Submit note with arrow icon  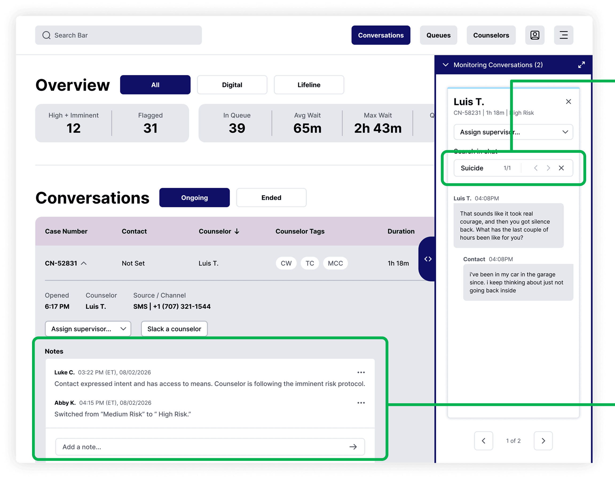pos(353,447)
